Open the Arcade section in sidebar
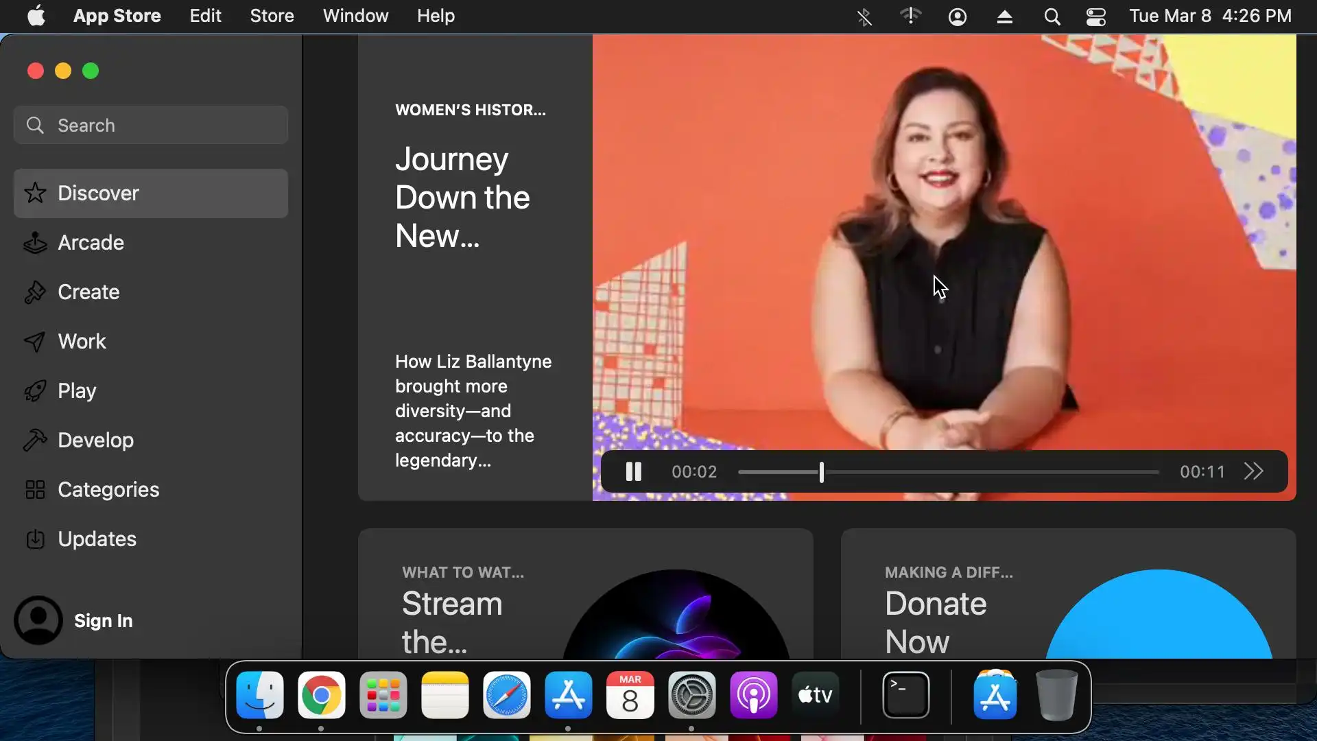 coord(91,243)
